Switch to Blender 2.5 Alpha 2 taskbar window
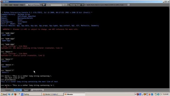Viewport: 170px width, 96px height. click(53, 94)
